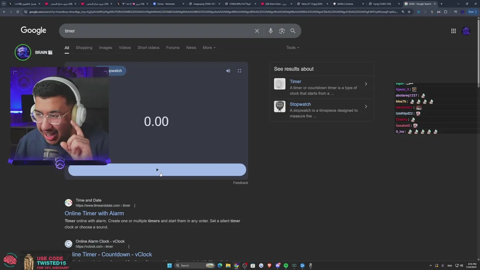Click the Time and Date site favicon
This screenshot has height=270, width=480.
68,202
